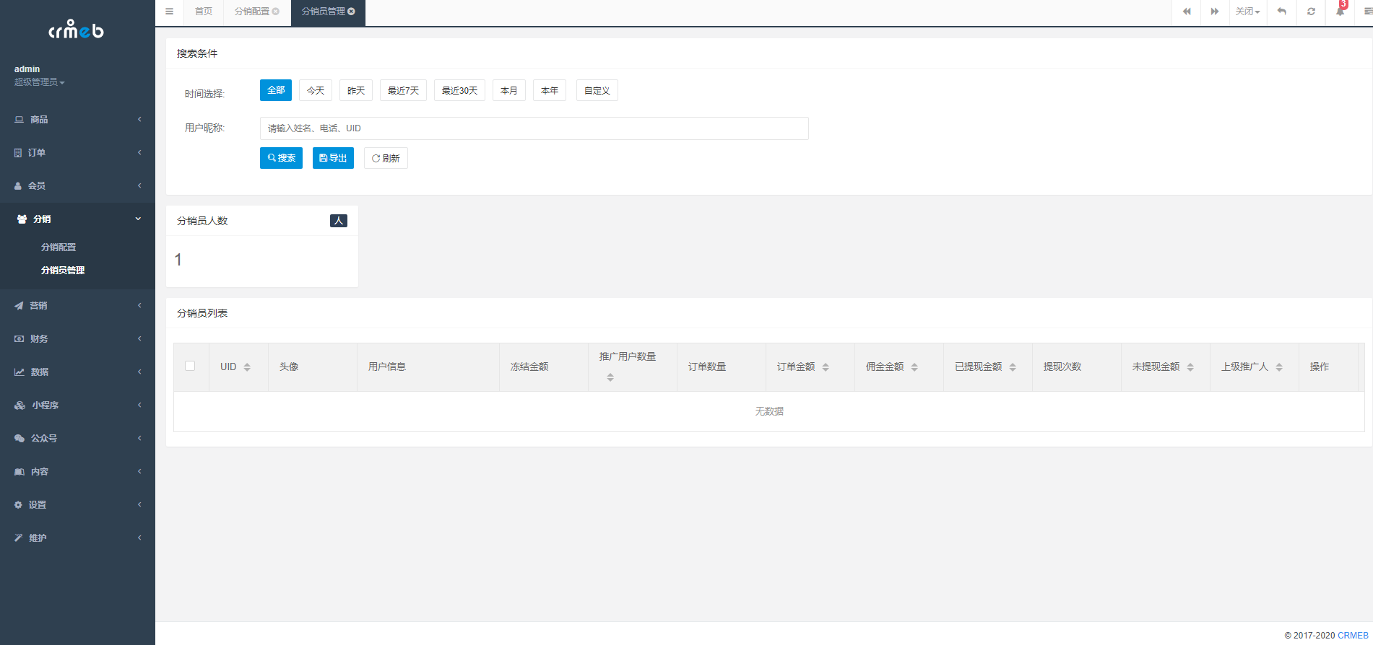Click the user nickname search input field
The height and width of the screenshot is (645, 1373).
point(534,128)
